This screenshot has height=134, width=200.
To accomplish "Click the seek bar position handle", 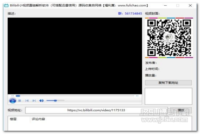I will (18, 96).
